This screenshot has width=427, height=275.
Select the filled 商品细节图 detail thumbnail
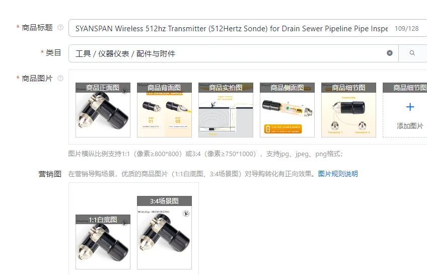[x=348, y=110]
